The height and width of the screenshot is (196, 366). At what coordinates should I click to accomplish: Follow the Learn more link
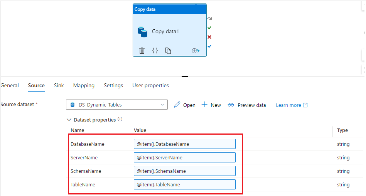pos(292,105)
